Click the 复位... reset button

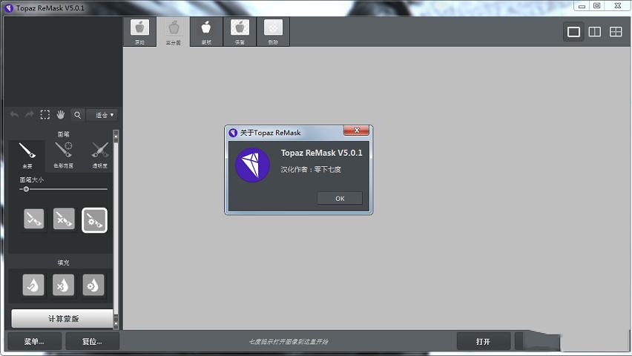pyautogui.click(x=92, y=341)
